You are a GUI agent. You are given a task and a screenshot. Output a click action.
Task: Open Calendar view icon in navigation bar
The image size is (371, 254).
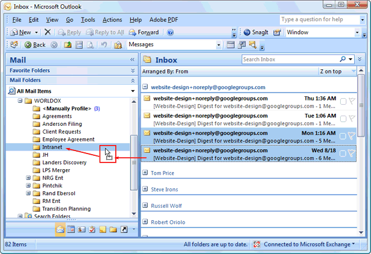[71, 229]
